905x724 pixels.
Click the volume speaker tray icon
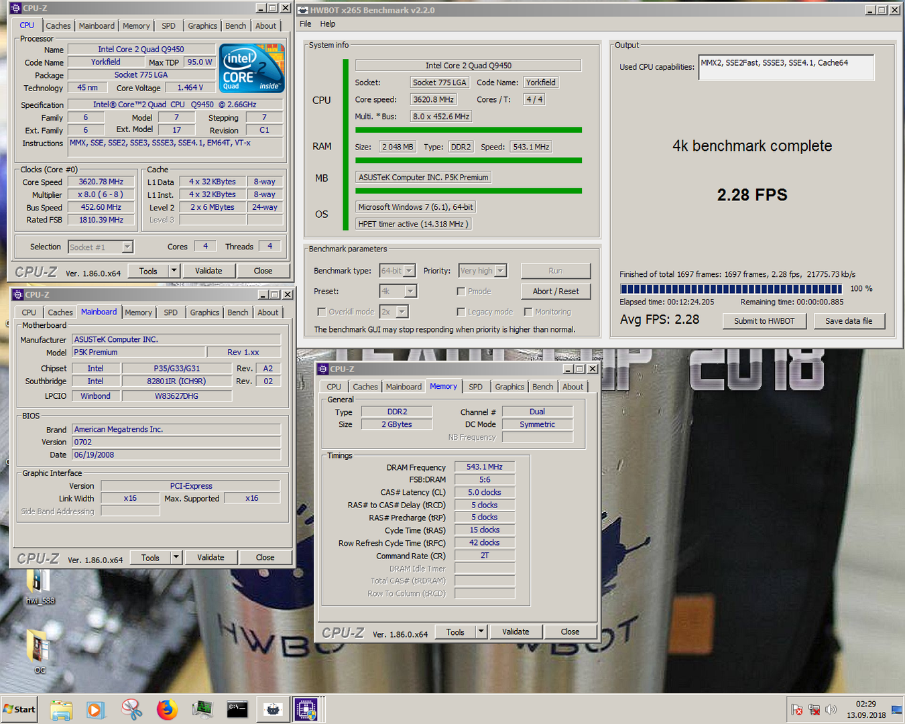coord(831,709)
